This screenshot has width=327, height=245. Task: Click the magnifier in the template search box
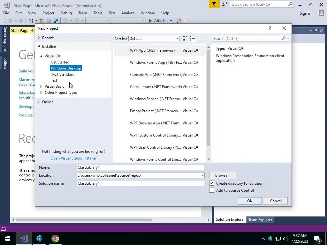tap(284, 38)
